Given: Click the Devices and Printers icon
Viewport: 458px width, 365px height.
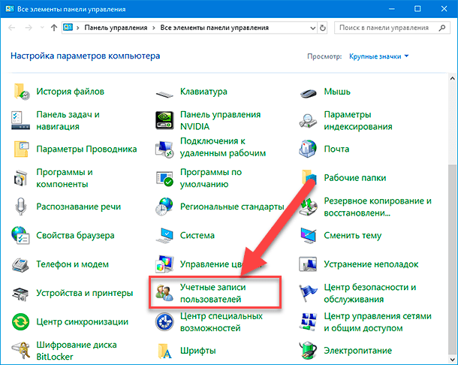Looking at the screenshot, I should 22,293.
